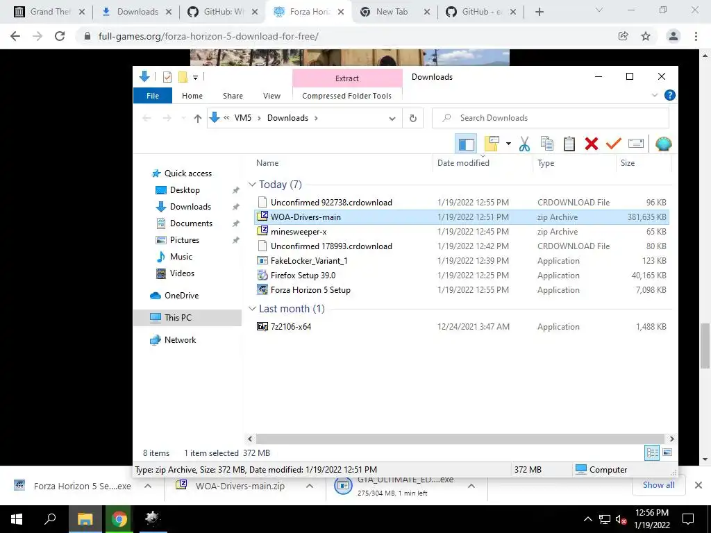Click the Cut scissors icon in Explorer toolbar
The image size is (711, 533).
pyautogui.click(x=524, y=144)
